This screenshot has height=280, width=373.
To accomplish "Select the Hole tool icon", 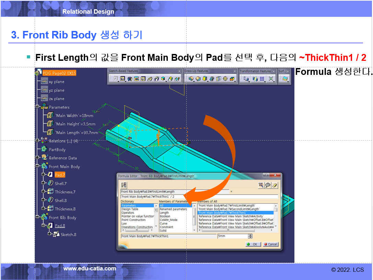I will point(143,79).
